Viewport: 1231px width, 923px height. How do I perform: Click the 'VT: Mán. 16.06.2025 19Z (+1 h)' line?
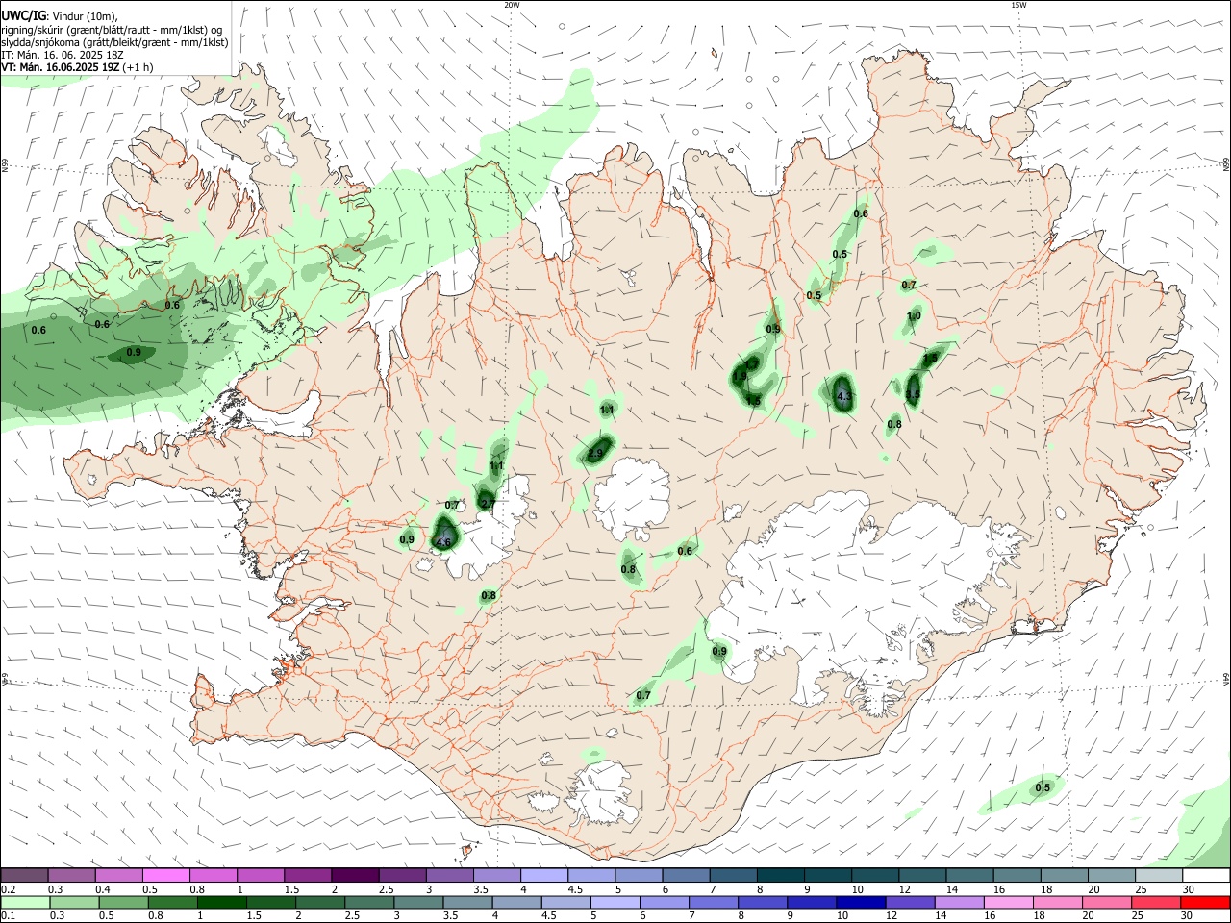(x=77, y=67)
